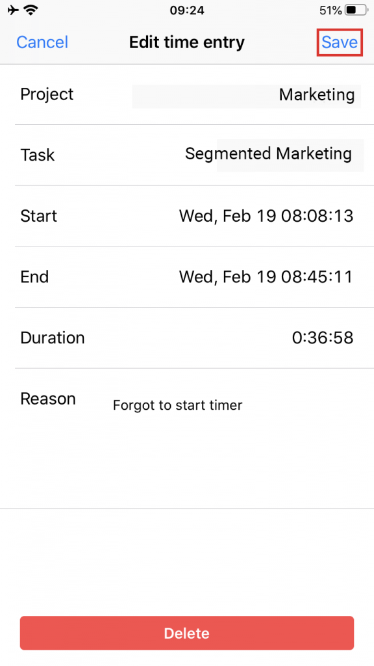
Task: Tap Cancel to discard edits
Action: click(x=42, y=42)
